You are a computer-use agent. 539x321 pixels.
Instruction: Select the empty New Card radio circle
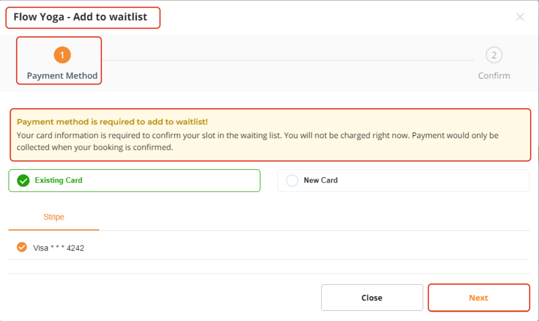pyautogui.click(x=292, y=181)
